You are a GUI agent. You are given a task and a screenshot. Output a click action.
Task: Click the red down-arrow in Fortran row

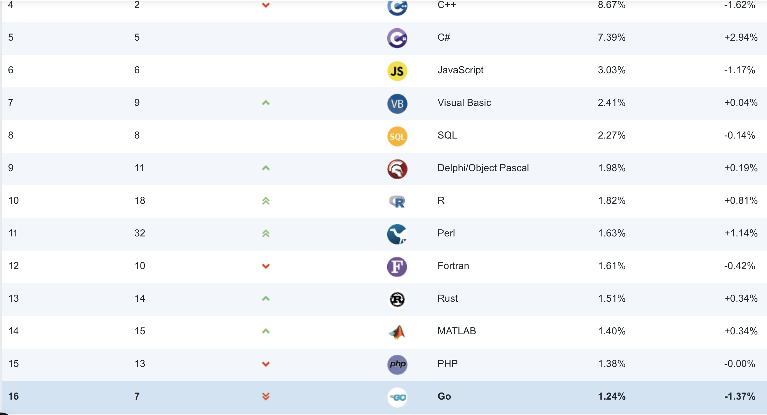266,266
